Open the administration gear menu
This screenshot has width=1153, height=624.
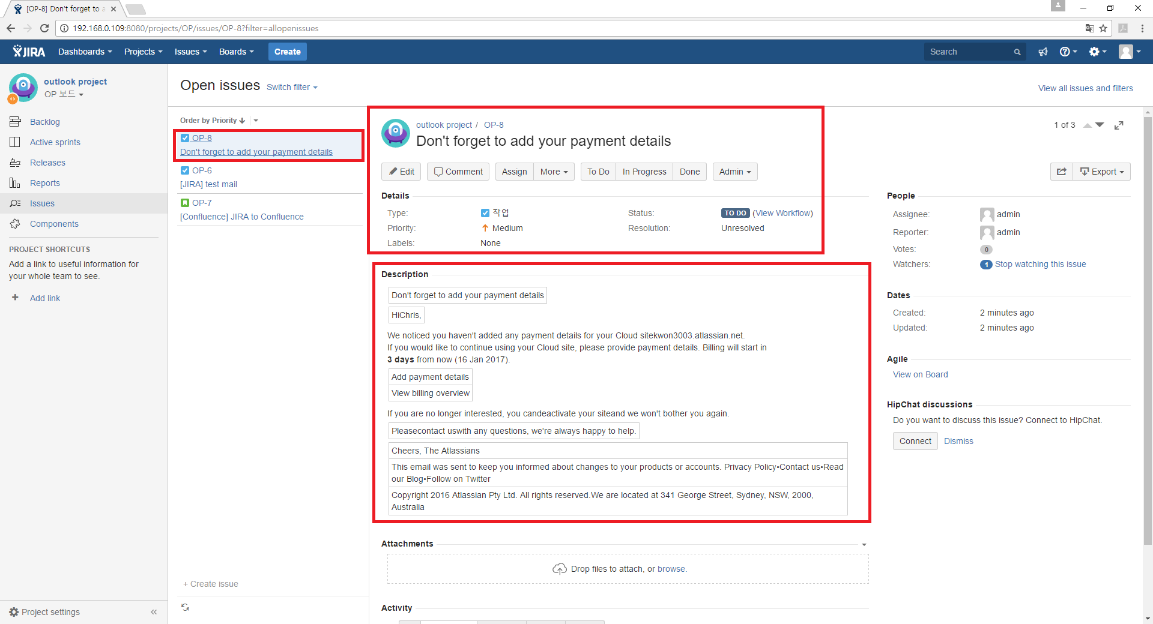1098,52
